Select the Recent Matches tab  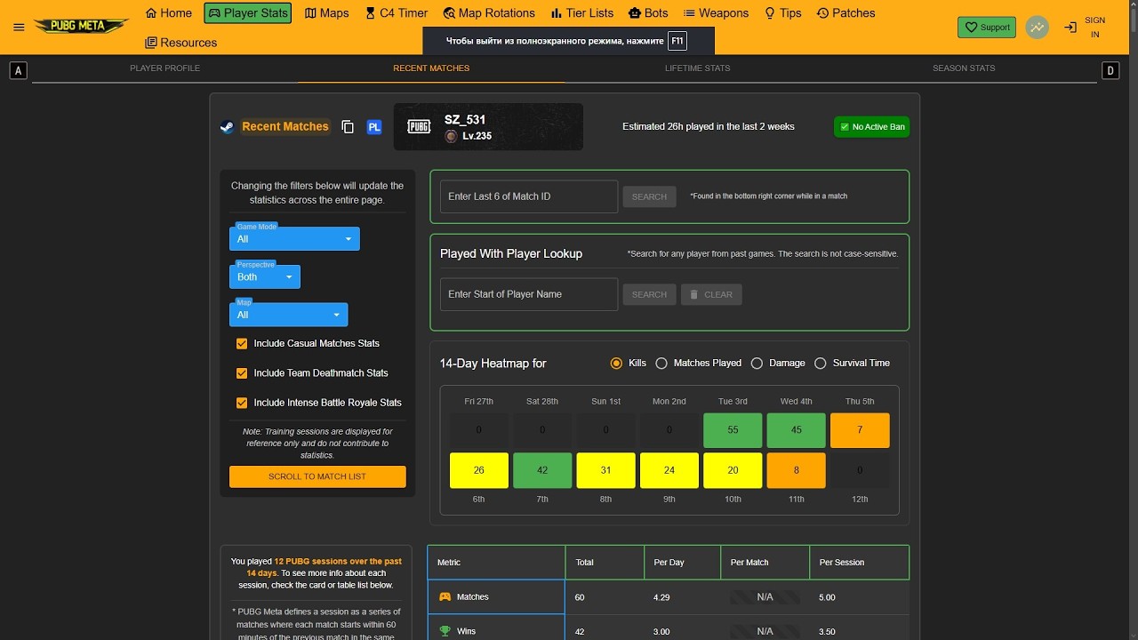[431, 68]
